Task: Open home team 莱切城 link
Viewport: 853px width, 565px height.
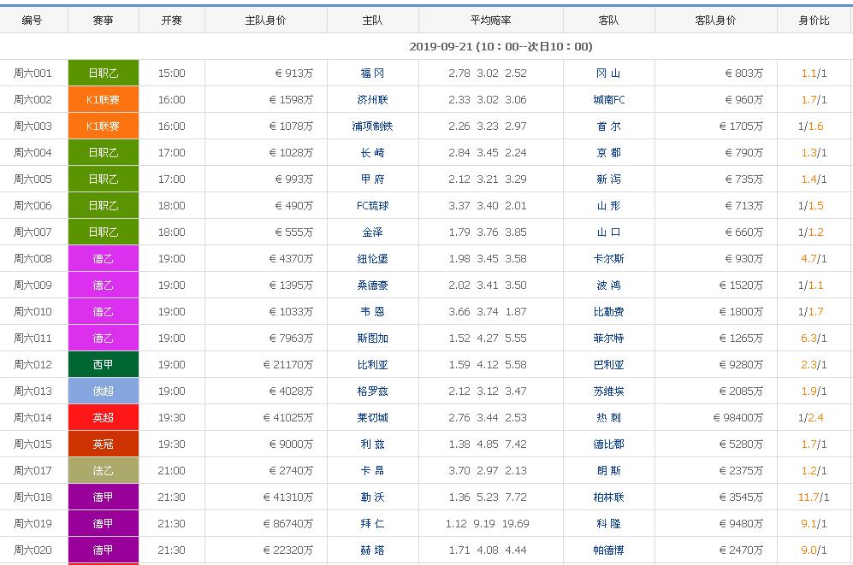Action: (372, 418)
